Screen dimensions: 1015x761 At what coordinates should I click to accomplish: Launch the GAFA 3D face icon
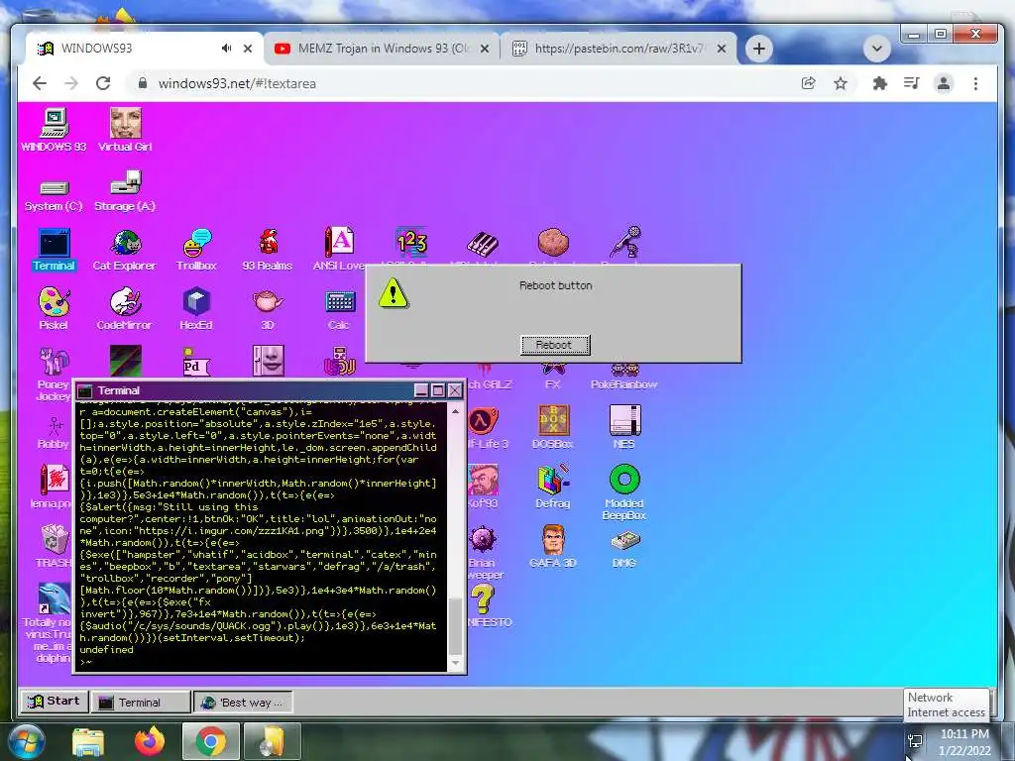(x=553, y=546)
